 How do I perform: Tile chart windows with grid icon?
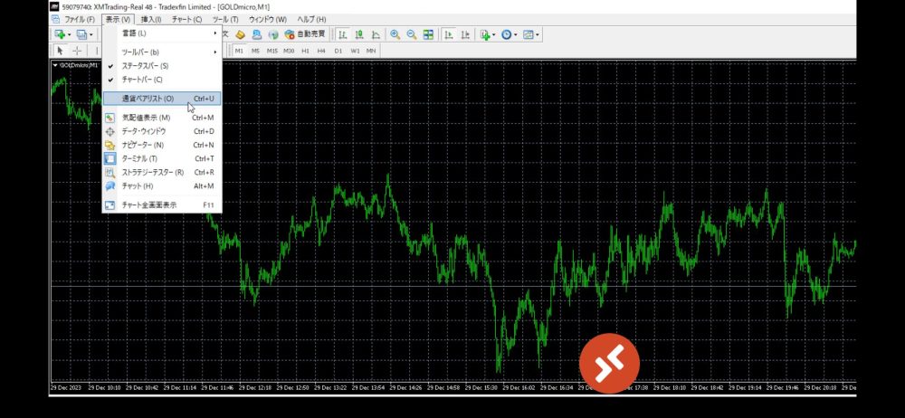coord(428,34)
